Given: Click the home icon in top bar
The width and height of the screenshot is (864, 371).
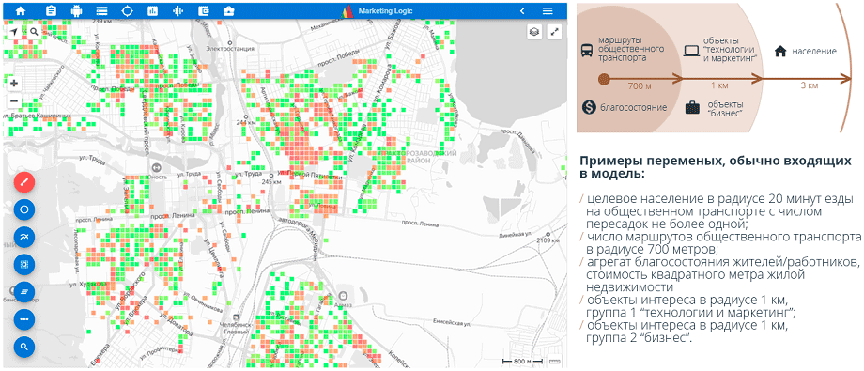Looking at the screenshot, I should click(x=21, y=10).
